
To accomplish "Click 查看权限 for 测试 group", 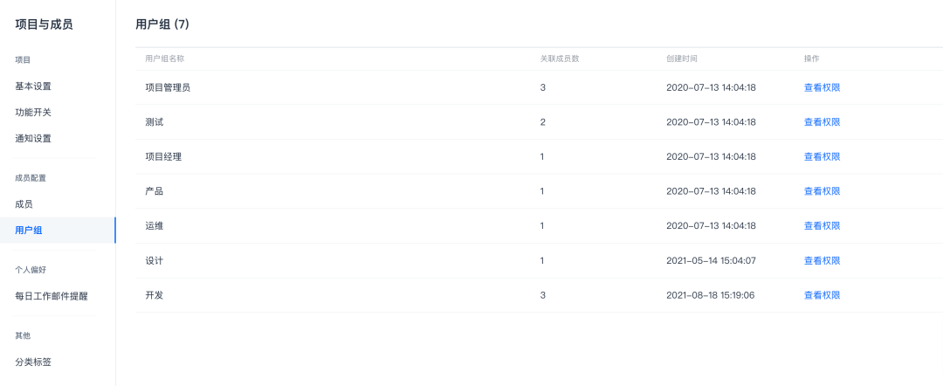I will tap(822, 122).
